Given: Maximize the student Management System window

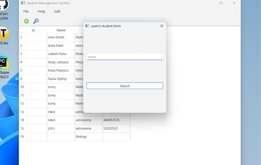Looking at the screenshot, I should [221, 3].
